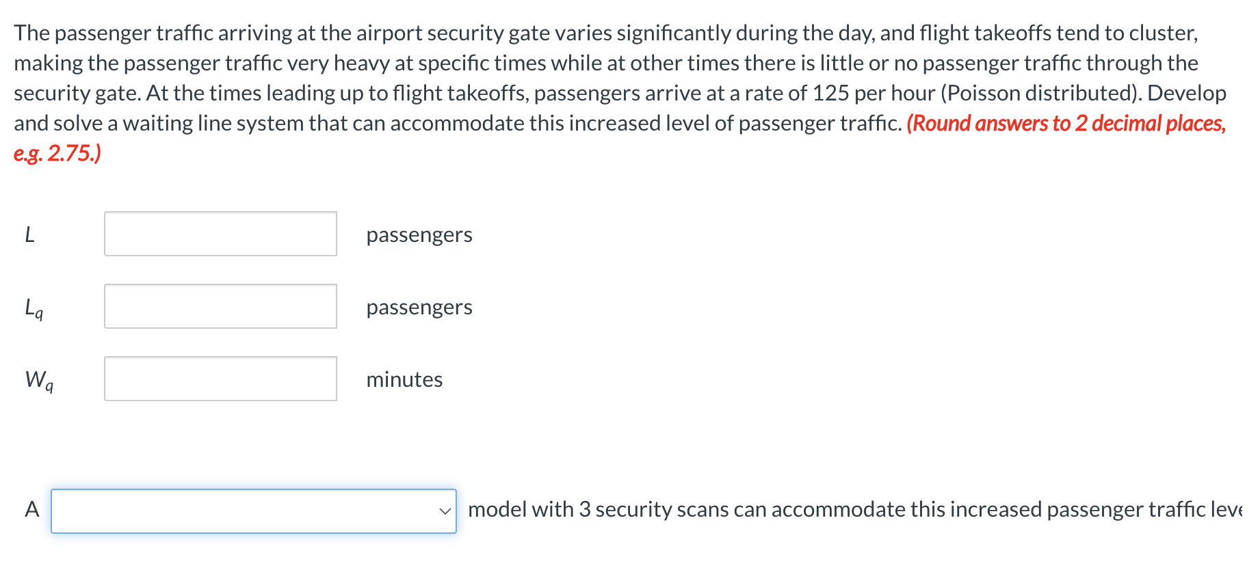The image size is (1260, 570).
Task: Click the "A" label before the dropdown
Action: click(x=32, y=509)
